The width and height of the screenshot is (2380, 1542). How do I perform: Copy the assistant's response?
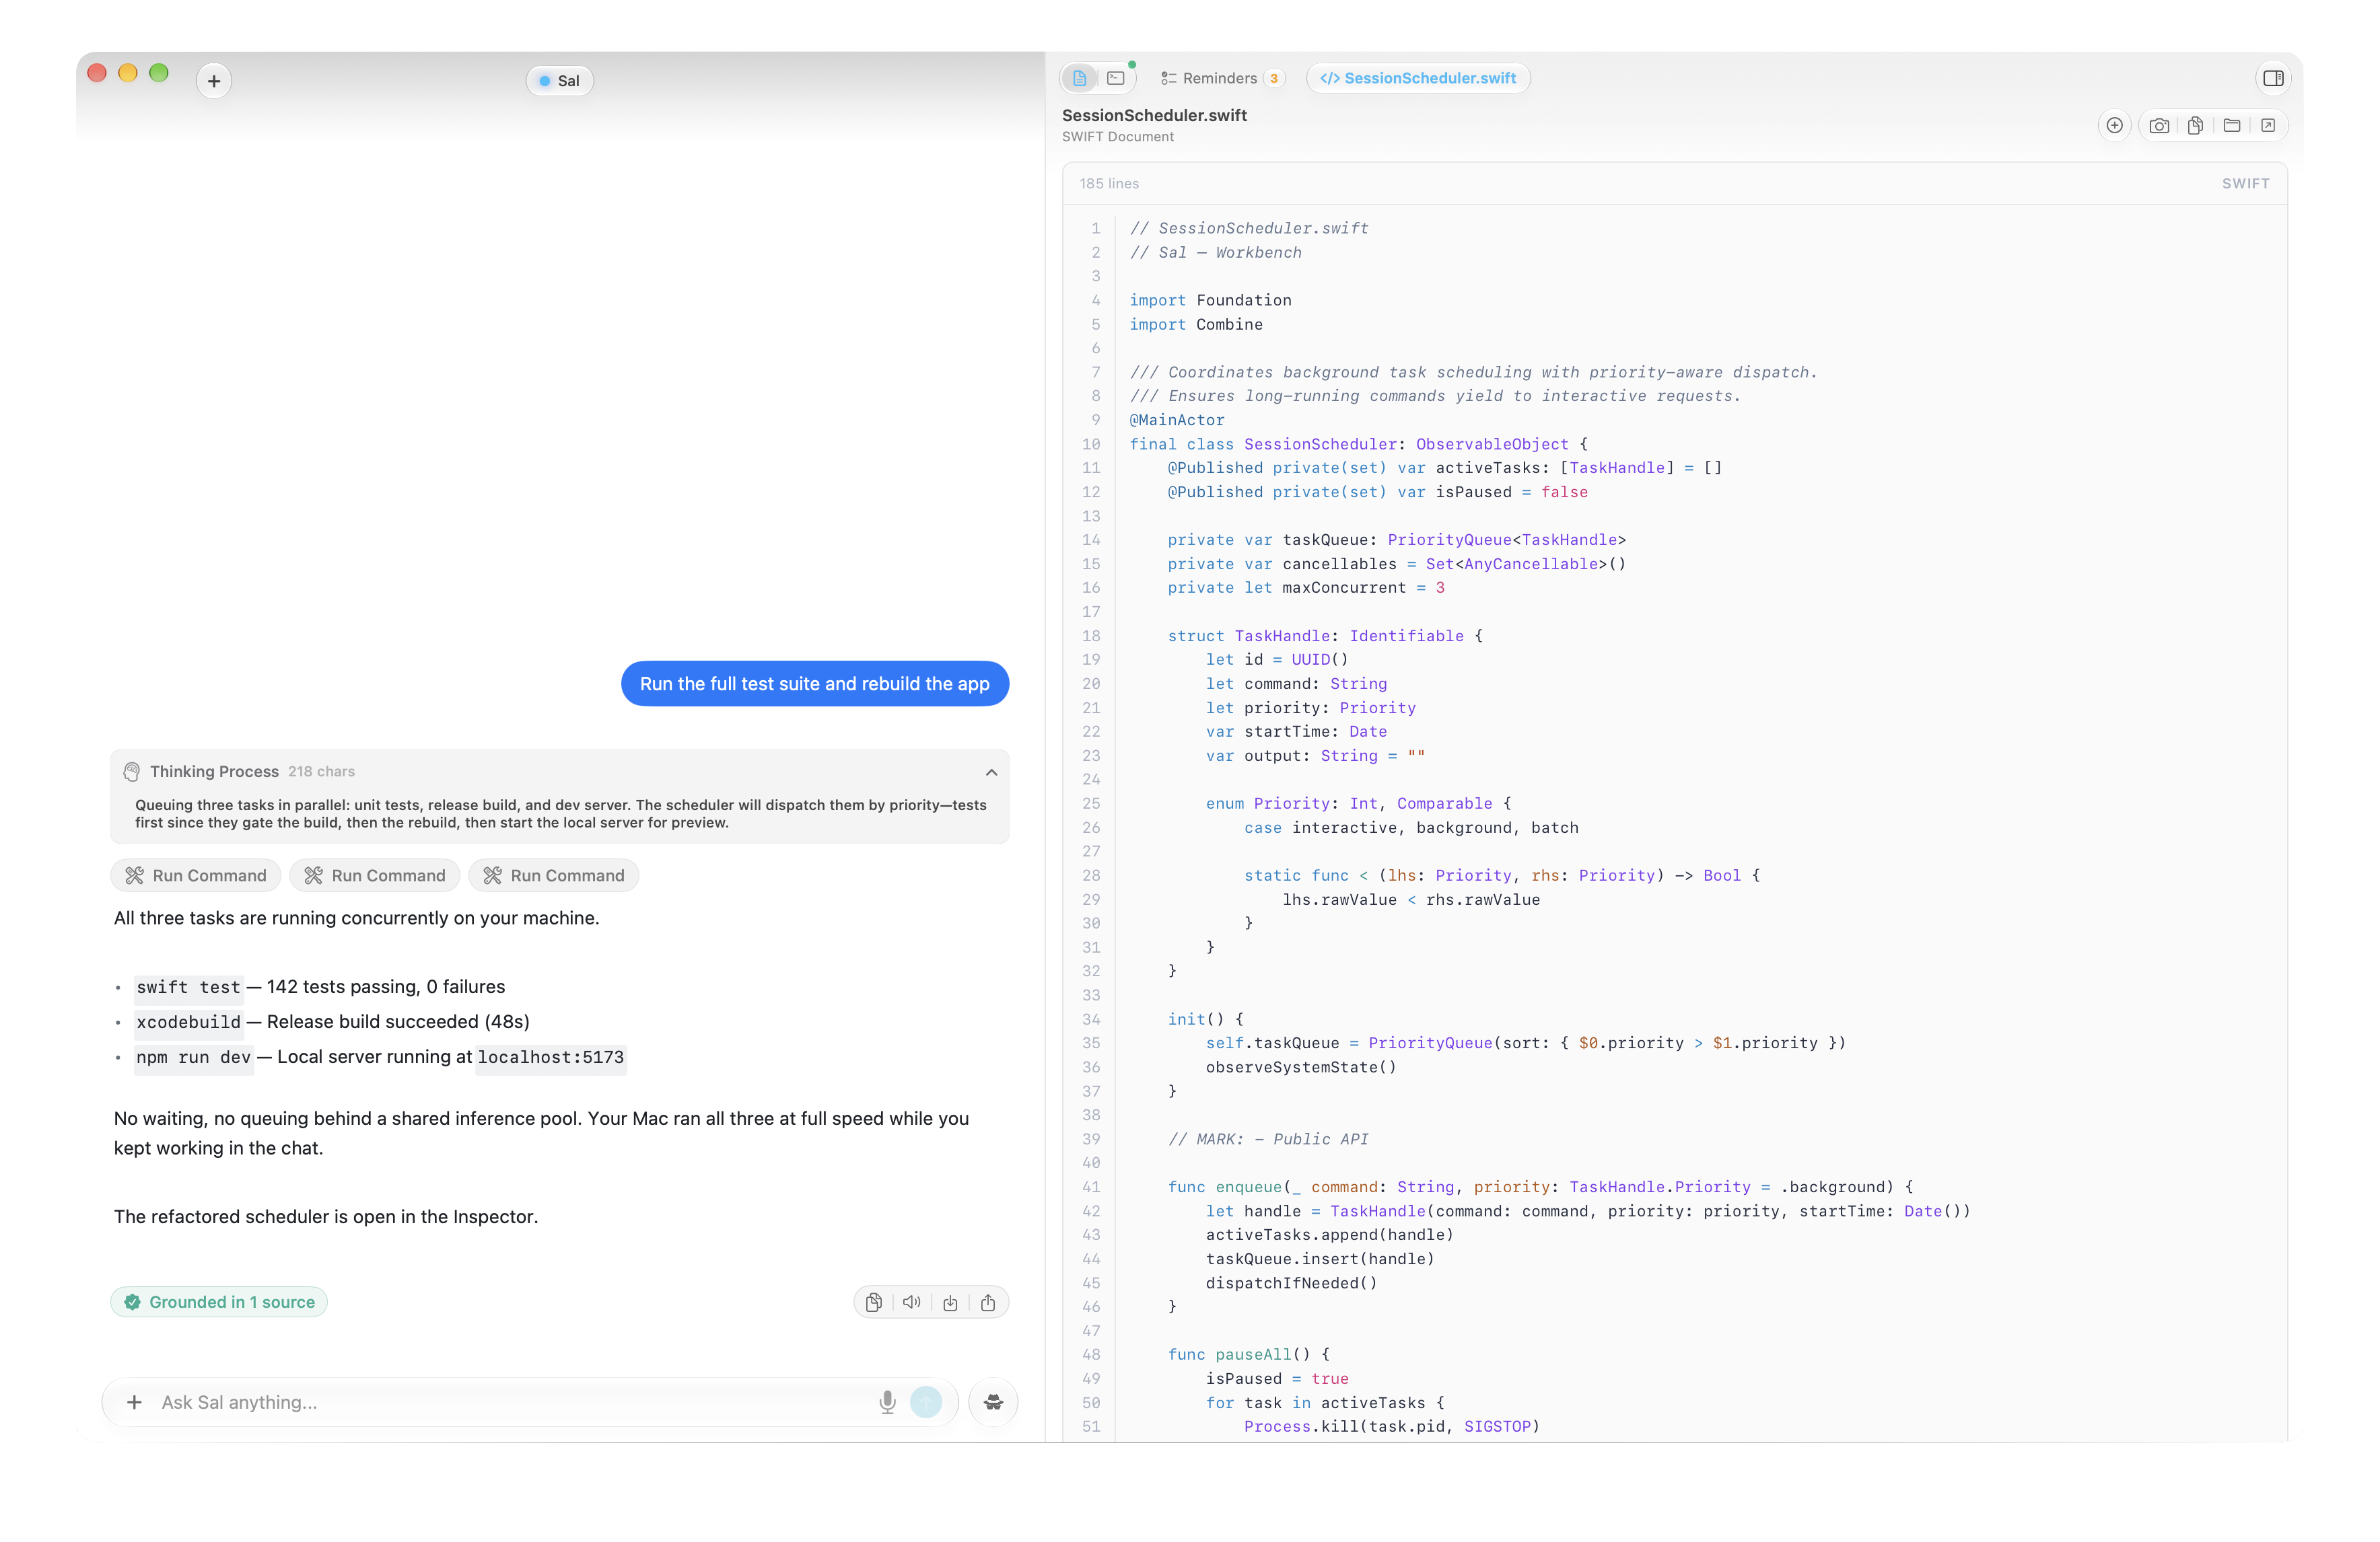pos(873,1303)
